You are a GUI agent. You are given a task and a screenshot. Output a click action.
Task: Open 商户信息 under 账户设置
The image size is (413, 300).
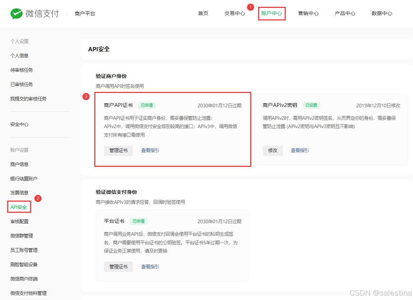pos(19,164)
